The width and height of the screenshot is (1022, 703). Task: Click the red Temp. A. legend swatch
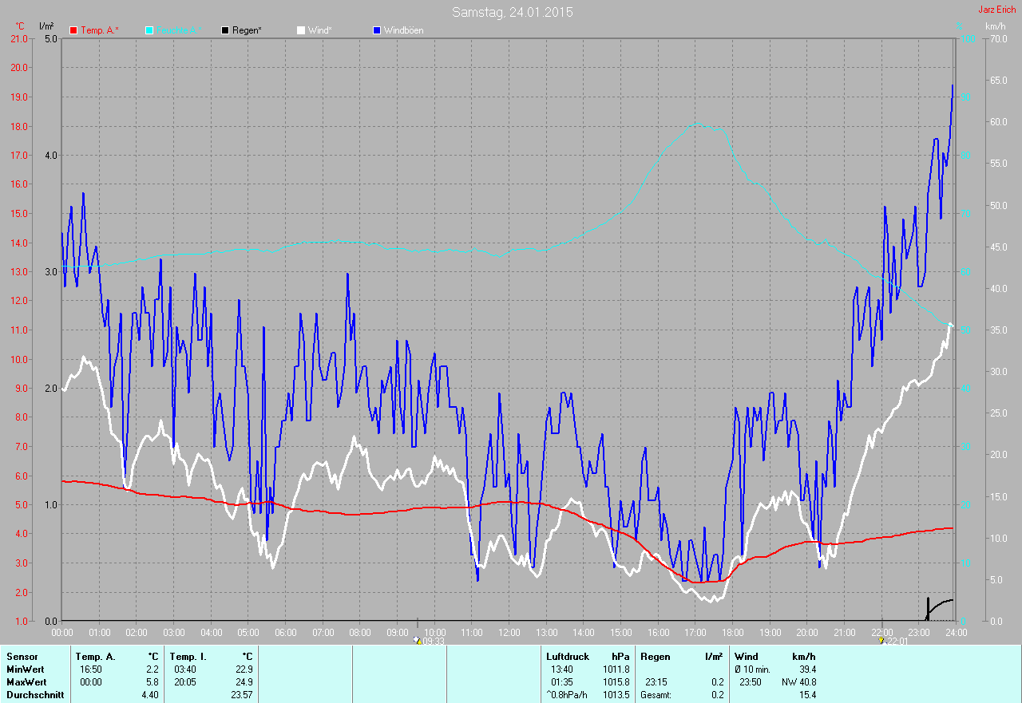(x=74, y=30)
